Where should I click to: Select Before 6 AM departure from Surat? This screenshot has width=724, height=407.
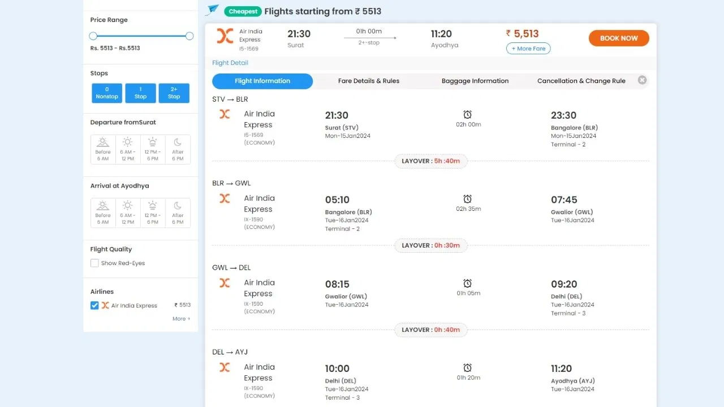tap(103, 149)
